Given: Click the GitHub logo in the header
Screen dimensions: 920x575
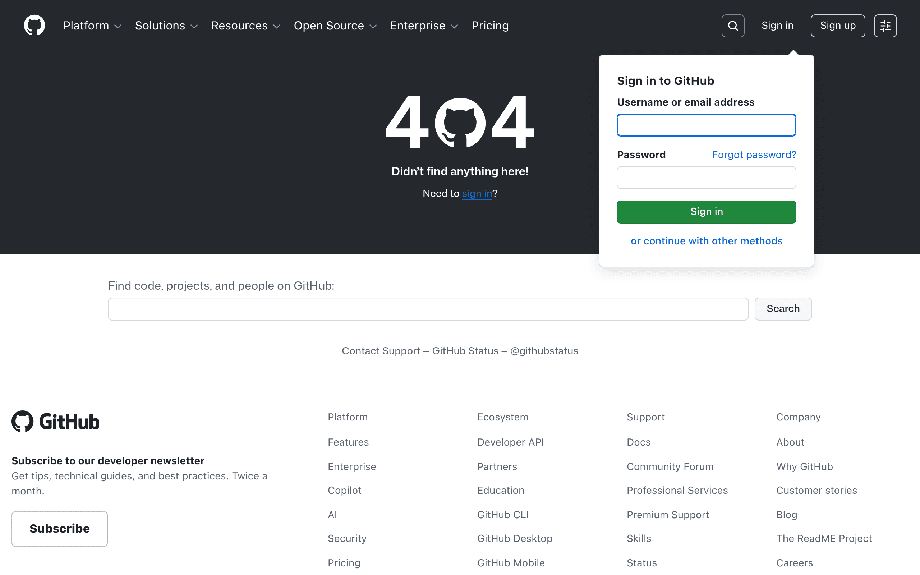Looking at the screenshot, I should (34, 26).
